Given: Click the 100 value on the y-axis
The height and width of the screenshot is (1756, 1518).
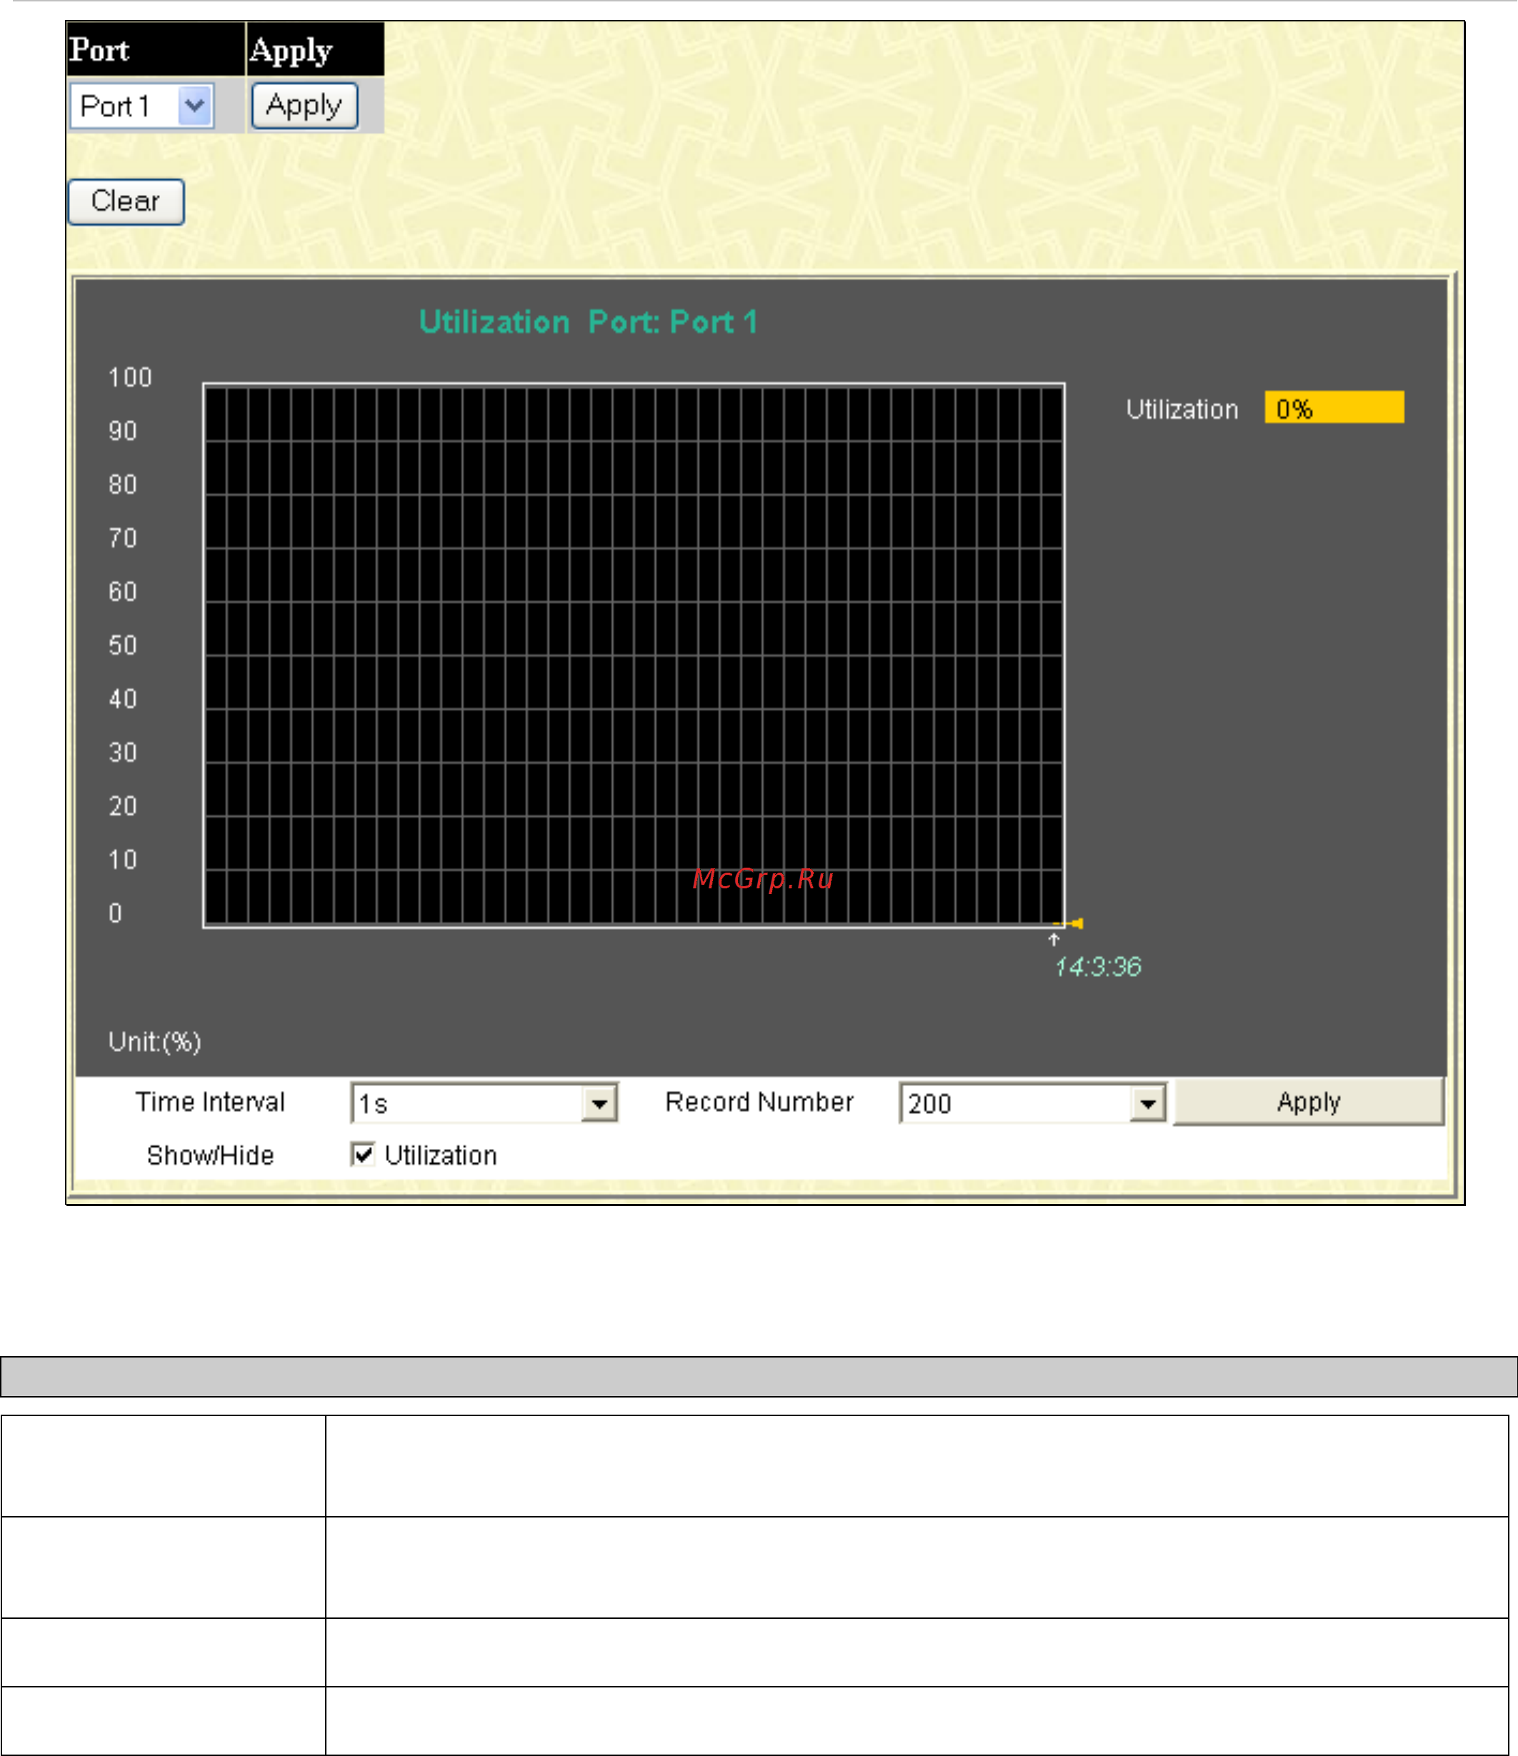Looking at the screenshot, I should 130,377.
